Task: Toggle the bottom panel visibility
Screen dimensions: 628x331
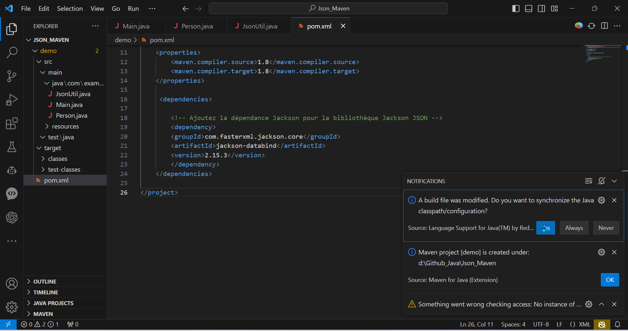Action: point(529,9)
